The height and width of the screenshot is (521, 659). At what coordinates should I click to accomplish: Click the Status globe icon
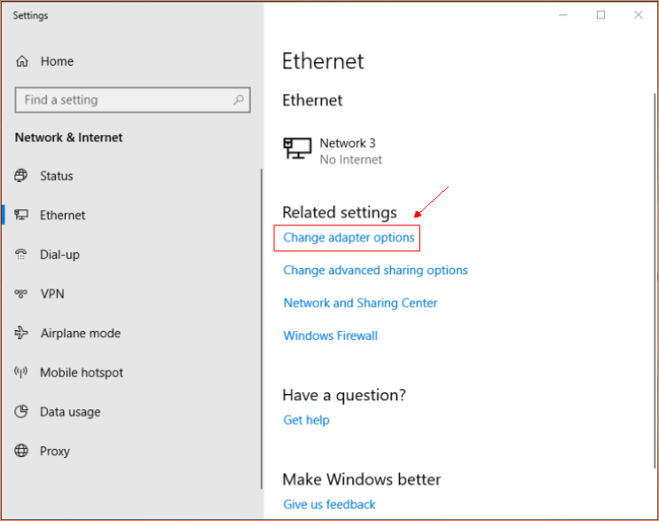22,176
